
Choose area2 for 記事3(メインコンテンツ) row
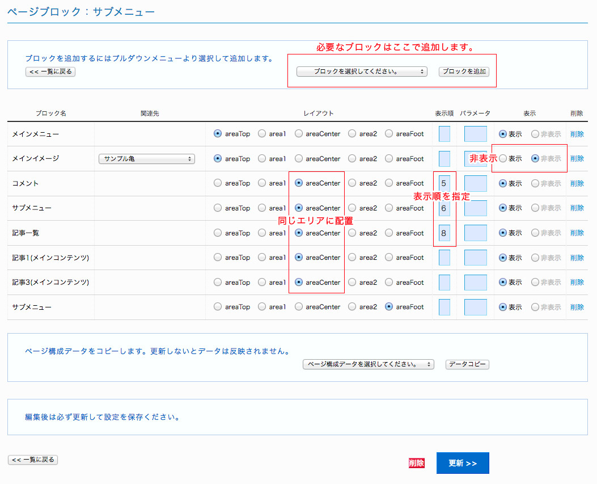point(352,282)
